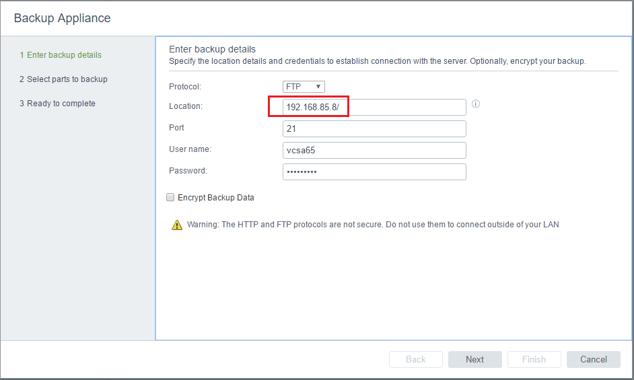Click the Backup Appliance dialog title
This screenshot has width=634, height=380.
(63, 18)
